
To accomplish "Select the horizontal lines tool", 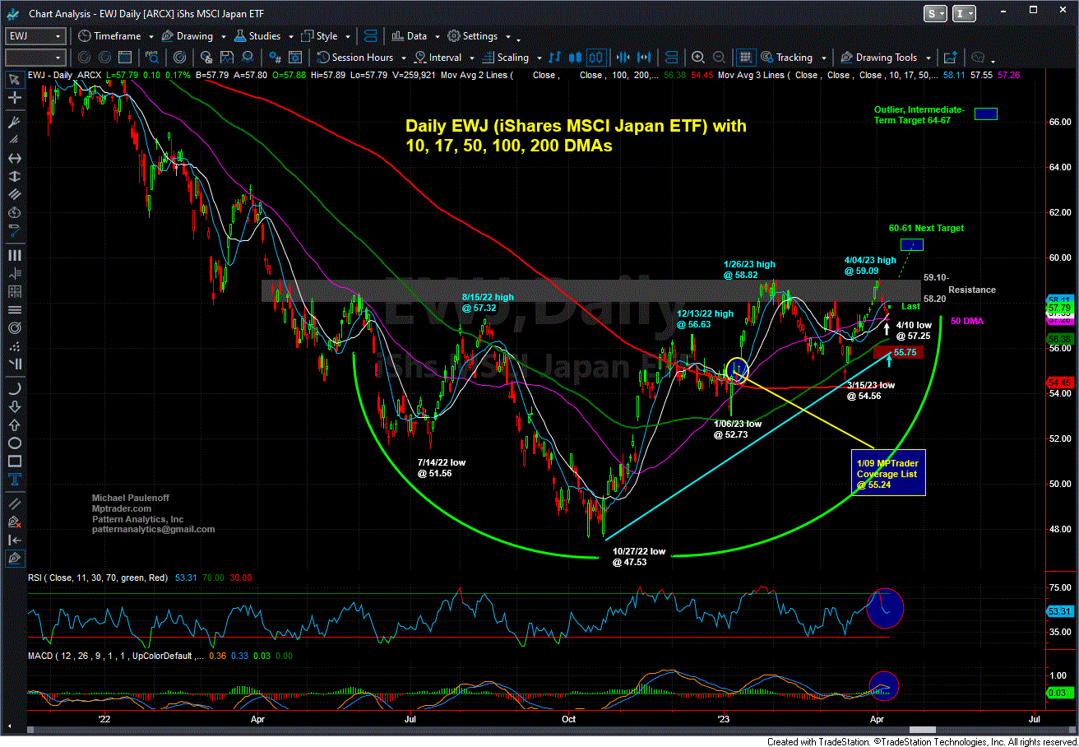I will click(15, 309).
